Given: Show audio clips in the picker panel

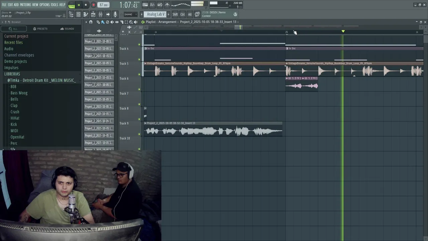Looking at the screenshot, I should coord(99,31).
